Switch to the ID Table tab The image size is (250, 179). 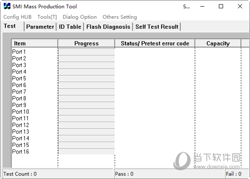coord(70,27)
